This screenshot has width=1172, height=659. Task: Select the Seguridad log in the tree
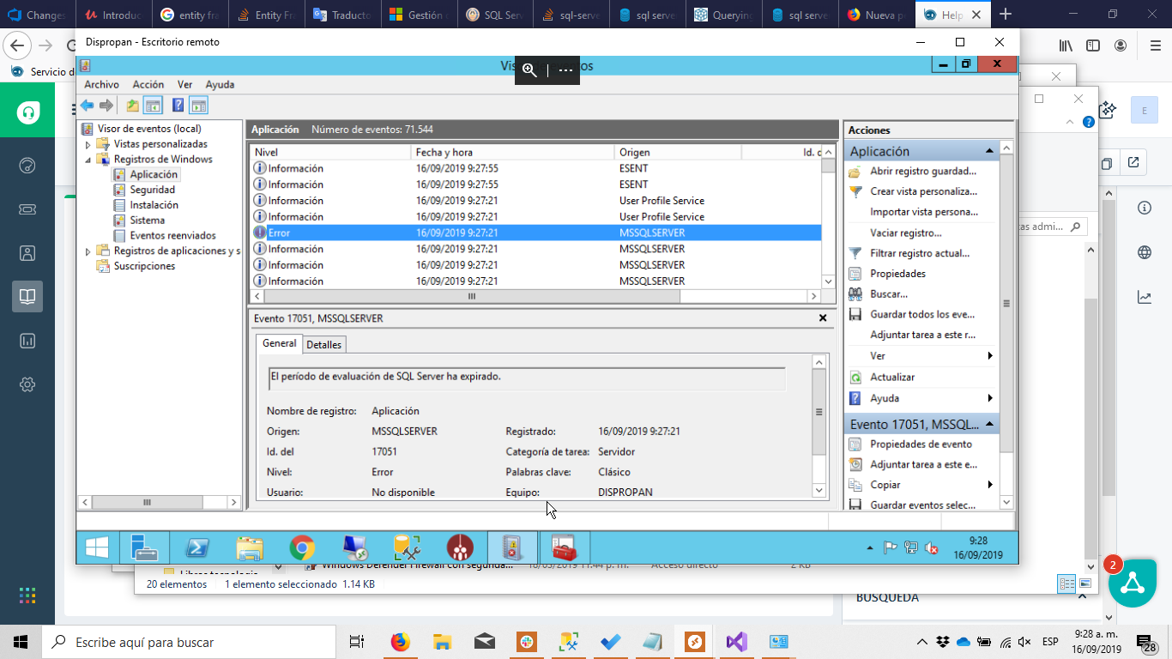click(153, 190)
